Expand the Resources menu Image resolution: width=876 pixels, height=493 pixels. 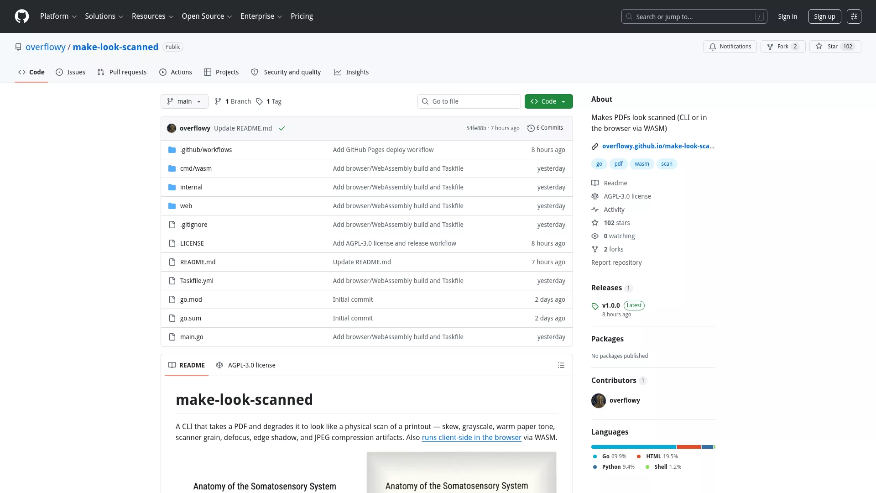tap(152, 16)
